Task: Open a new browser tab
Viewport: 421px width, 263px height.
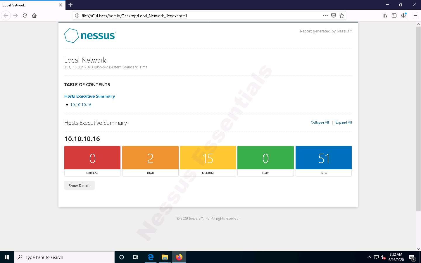Action: 70,5
